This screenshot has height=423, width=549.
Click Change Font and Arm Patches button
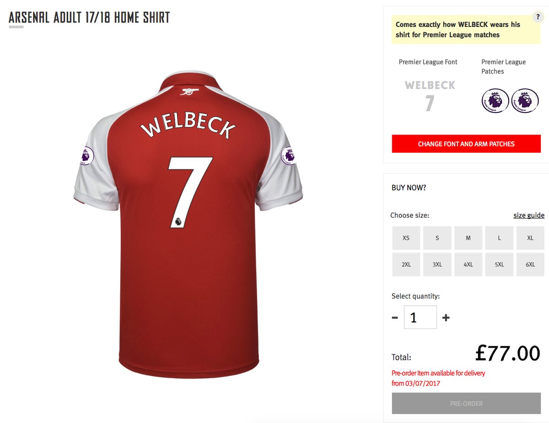coord(466,144)
